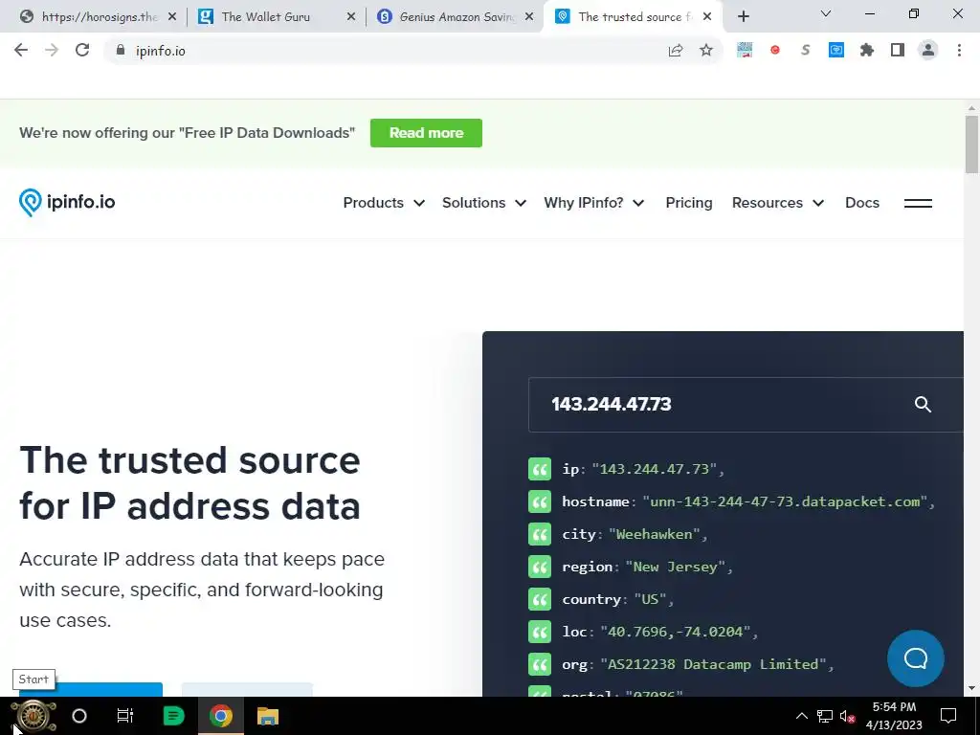
Task: Bookmark this page with the star icon
Action: (706, 50)
